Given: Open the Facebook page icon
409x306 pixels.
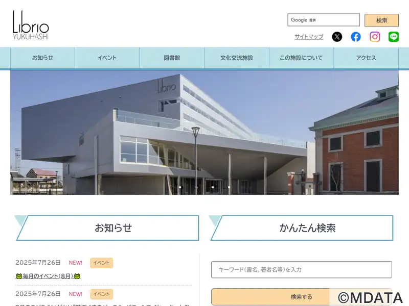Looking at the screenshot, I should coord(355,37).
